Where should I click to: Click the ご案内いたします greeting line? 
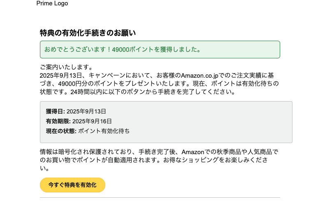coord(66,67)
